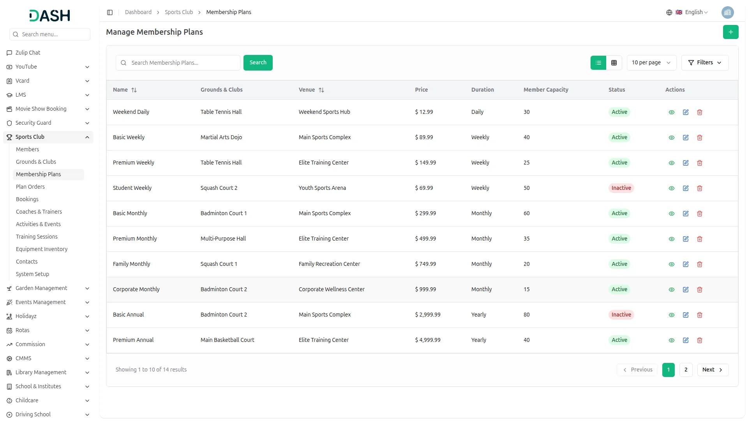Click eye icon for Family Monthly
This screenshot has height=421, width=748.
pos(672,264)
